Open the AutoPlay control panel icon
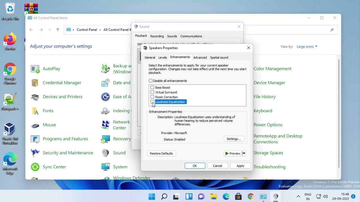 click(35, 69)
